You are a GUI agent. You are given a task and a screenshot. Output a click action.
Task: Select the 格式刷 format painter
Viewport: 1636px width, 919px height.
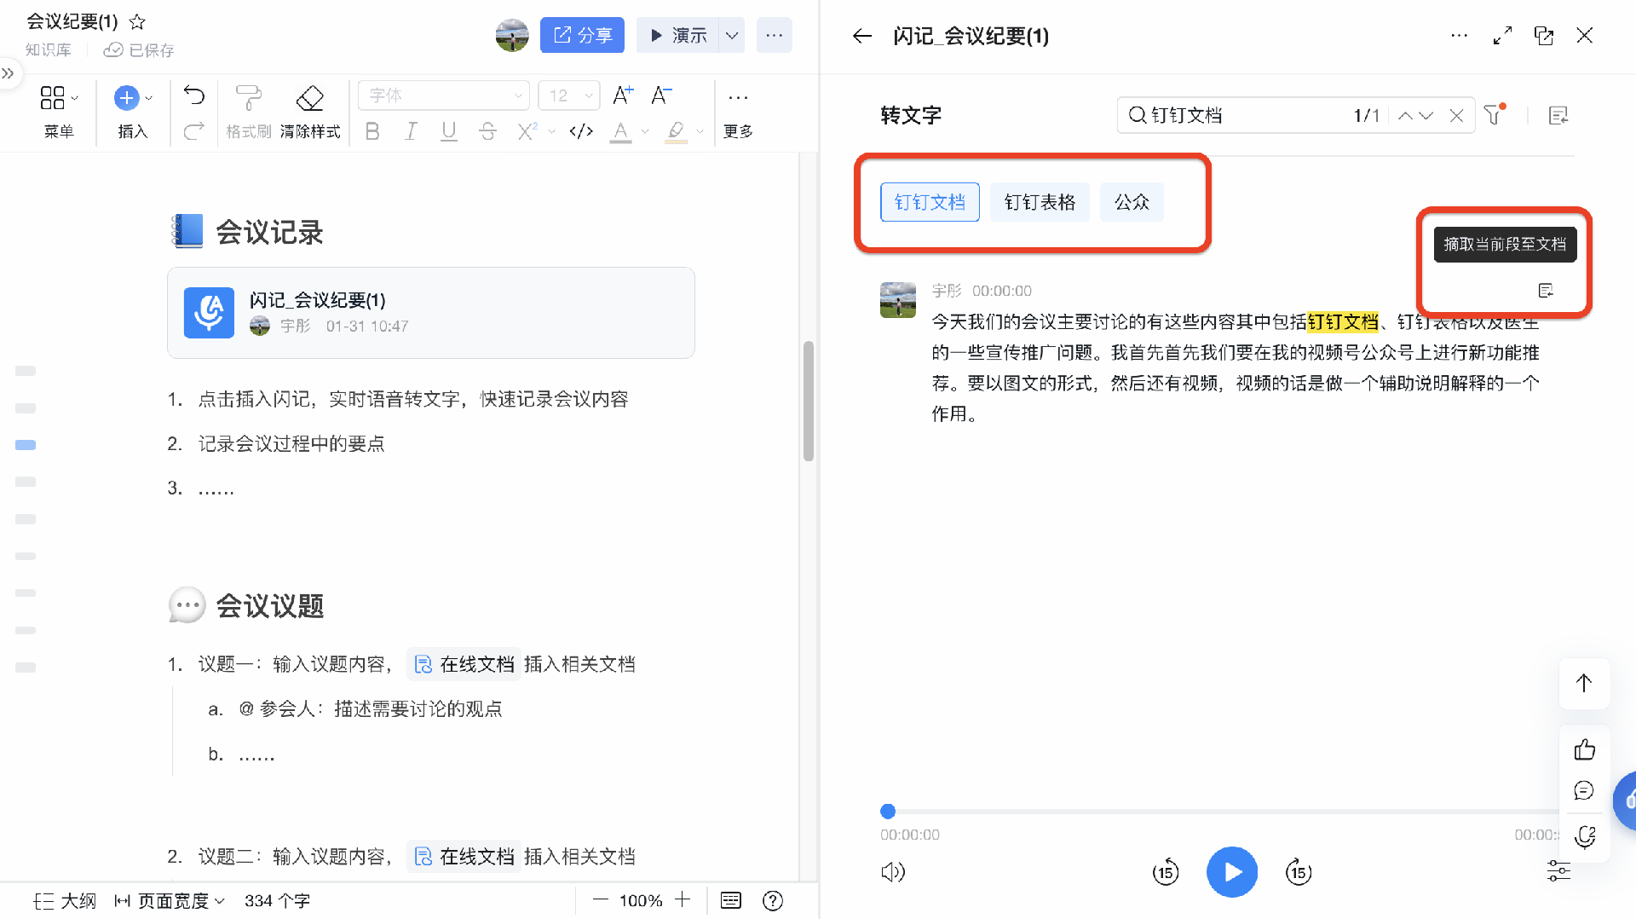pos(248,111)
